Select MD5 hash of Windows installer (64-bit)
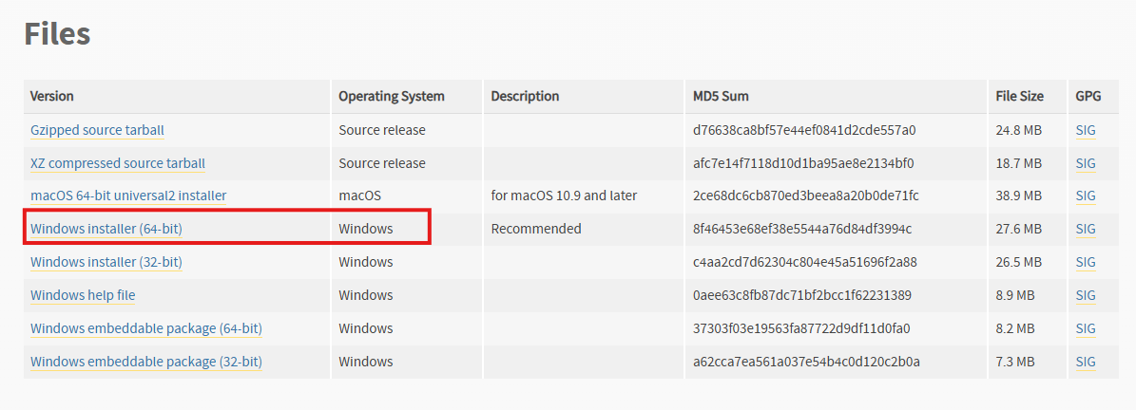Screen dimensions: 1136x410 802,230
